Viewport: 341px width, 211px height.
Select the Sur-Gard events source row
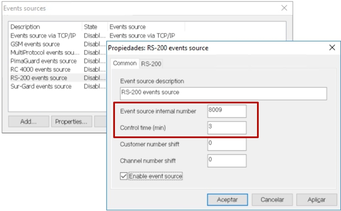click(41, 86)
